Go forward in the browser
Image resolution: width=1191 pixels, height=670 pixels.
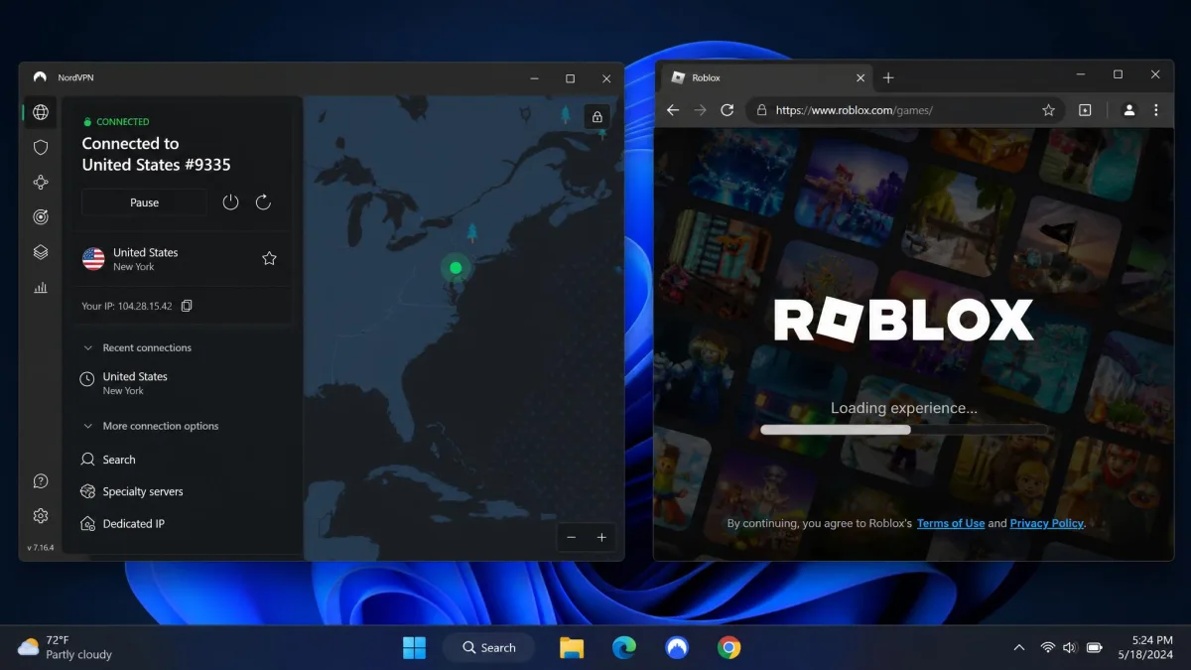(700, 110)
